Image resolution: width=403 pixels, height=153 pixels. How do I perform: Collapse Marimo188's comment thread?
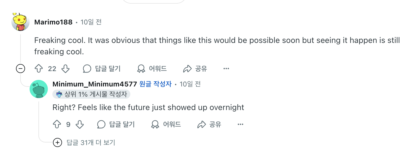20,69
